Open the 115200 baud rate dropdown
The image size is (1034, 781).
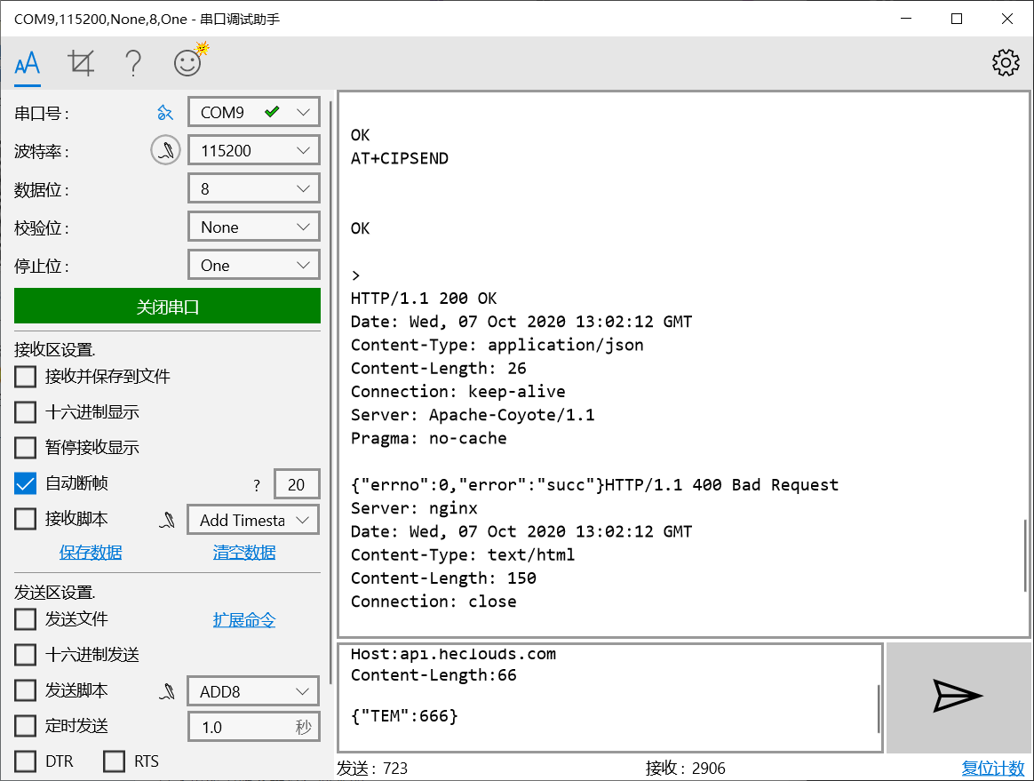[253, 149]
